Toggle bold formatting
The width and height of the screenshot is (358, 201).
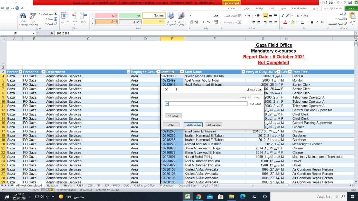pos(322,22)
